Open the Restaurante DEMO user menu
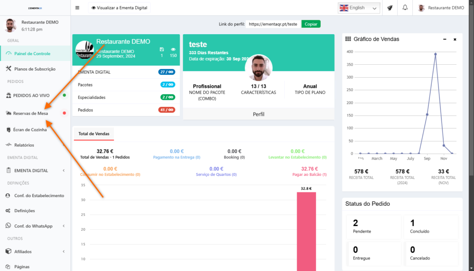This screenshot has width=474, height=271. 441,8
